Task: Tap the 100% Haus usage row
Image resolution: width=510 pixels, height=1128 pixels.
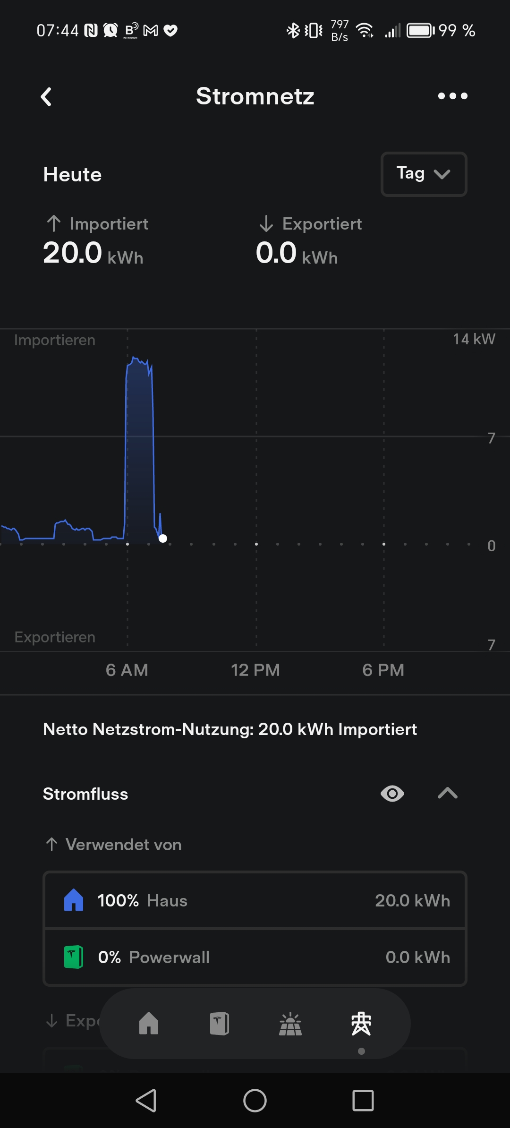Action: tap(255, 900)
